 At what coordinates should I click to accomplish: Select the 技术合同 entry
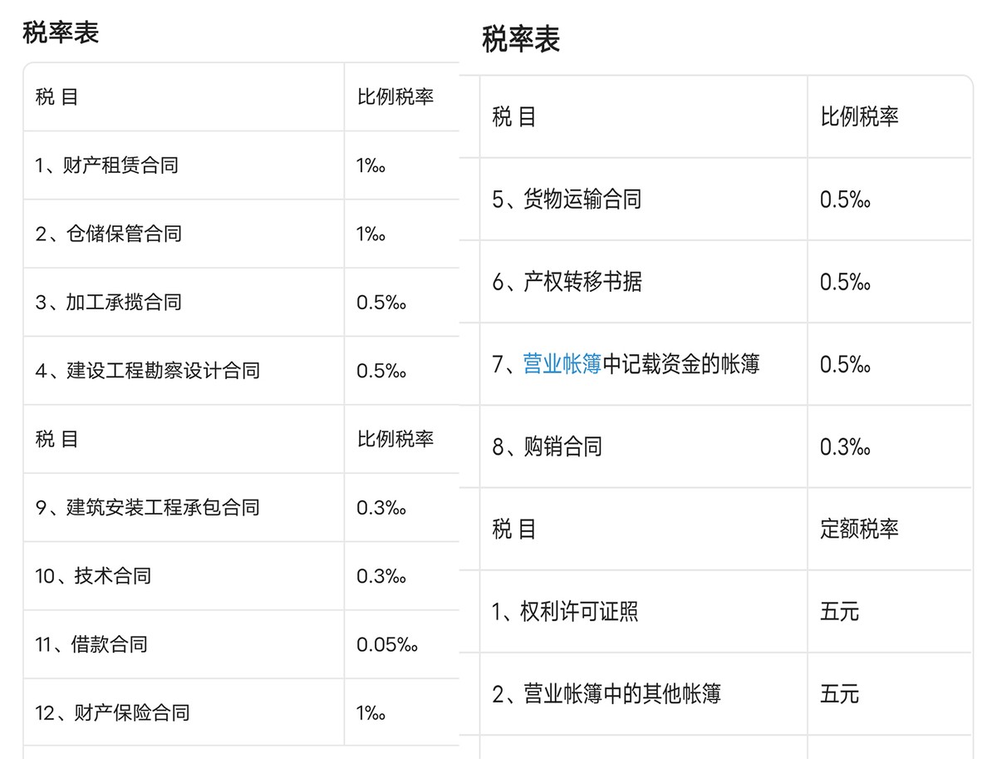click(93, 576)
